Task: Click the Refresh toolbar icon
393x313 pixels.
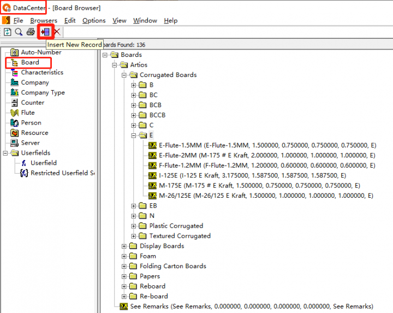Action: [x=8, y=32]
